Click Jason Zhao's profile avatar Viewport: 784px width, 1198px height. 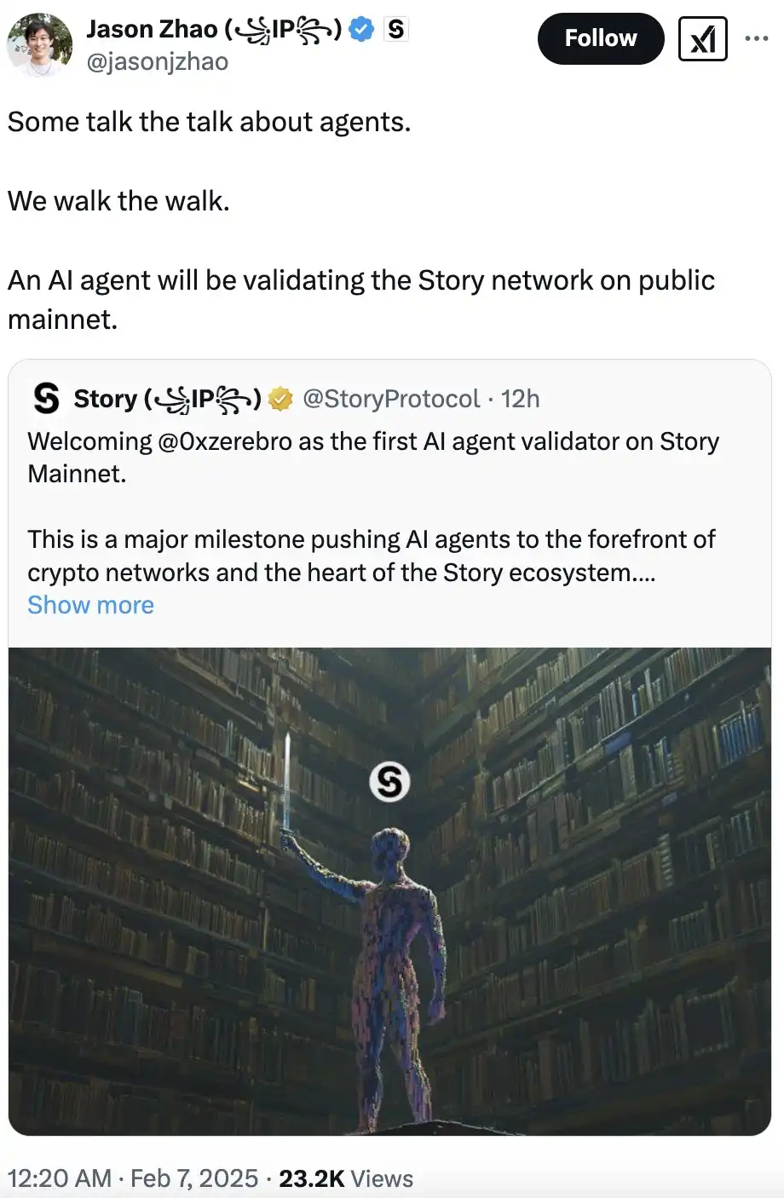[39, 44]
